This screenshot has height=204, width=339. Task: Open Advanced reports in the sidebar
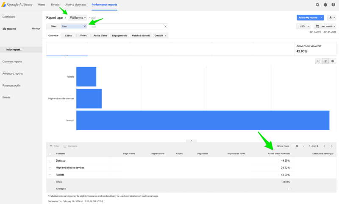pos(13,73)
